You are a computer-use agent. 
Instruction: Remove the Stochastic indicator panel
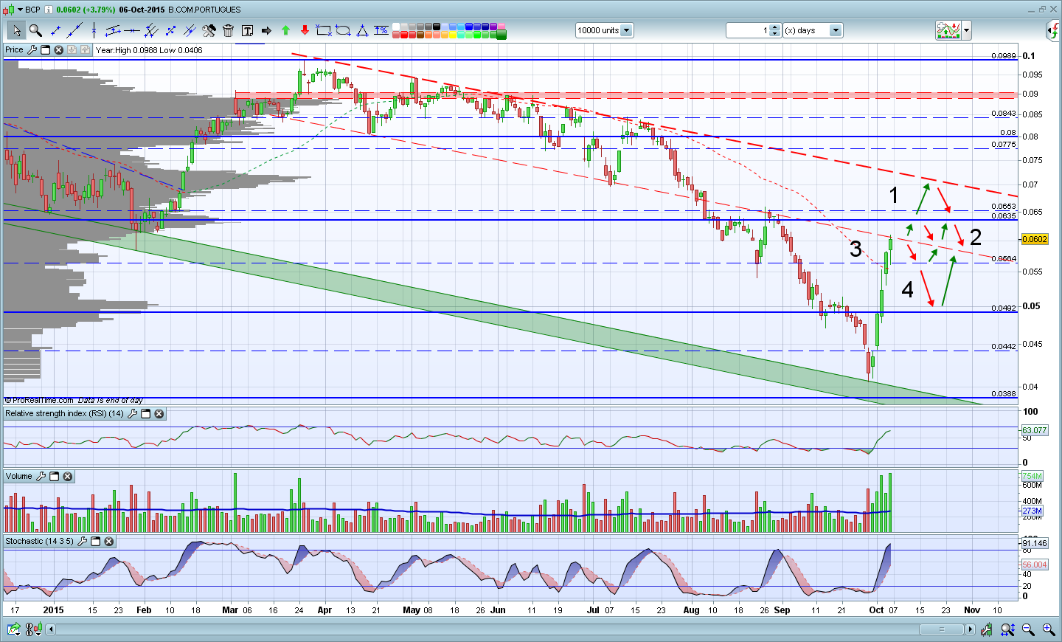coord(109,542)
